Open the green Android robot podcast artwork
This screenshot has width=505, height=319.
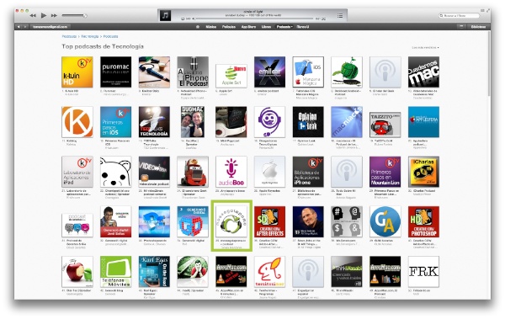coord(347,72)
